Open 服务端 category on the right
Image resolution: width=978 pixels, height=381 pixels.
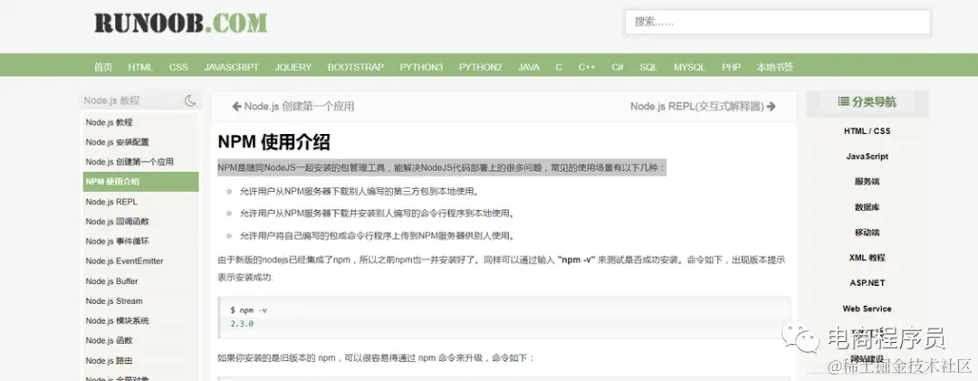click(867, 182)
